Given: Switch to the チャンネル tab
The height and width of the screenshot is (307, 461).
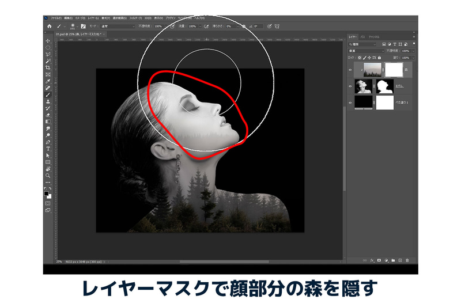Looking at the screenshot, I should pyautogui.click(x=374, y=37).
